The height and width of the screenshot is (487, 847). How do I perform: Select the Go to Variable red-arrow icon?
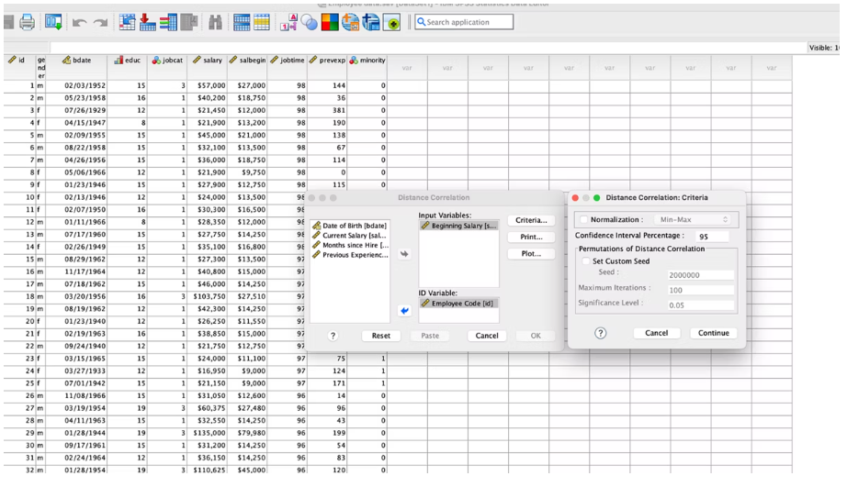pos(148,22)
